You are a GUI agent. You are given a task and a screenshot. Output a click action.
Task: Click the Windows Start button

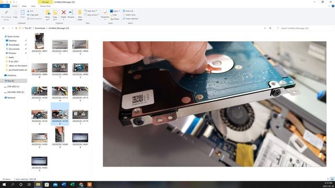(4, 184)
